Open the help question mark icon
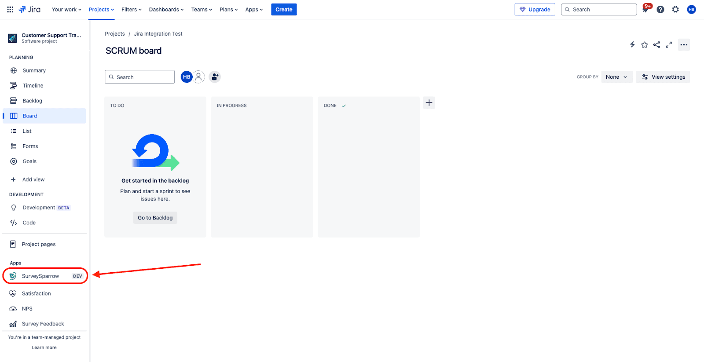 pos(660,10)
